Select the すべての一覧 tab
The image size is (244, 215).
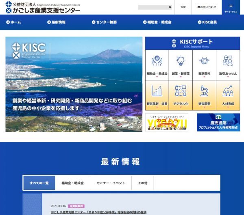coord(39,183)
